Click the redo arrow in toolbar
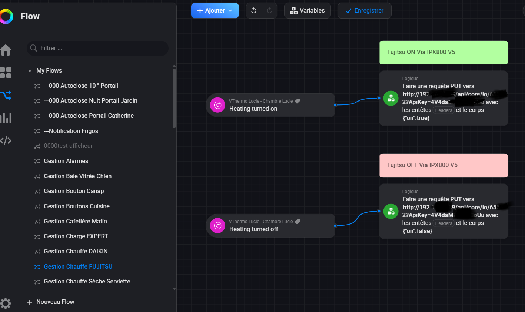This screenshot has height=312, width=525. [269, 11]
